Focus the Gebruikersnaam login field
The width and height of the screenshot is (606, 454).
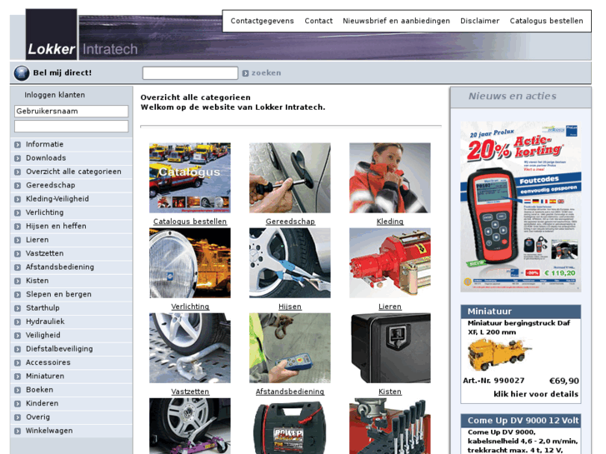pyautogui.click(x=71, y=111)
